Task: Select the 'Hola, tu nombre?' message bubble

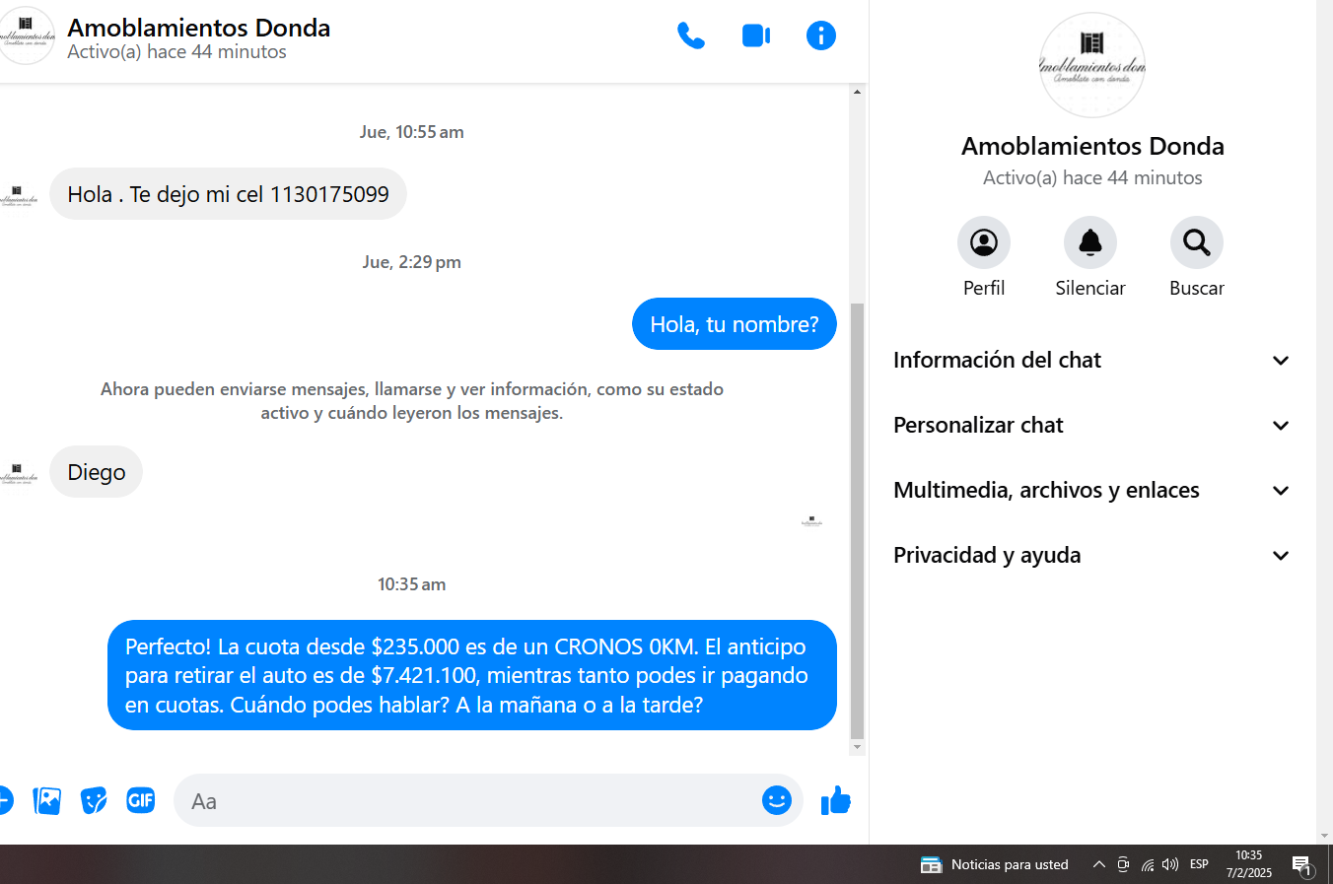Action: point(735,324)
